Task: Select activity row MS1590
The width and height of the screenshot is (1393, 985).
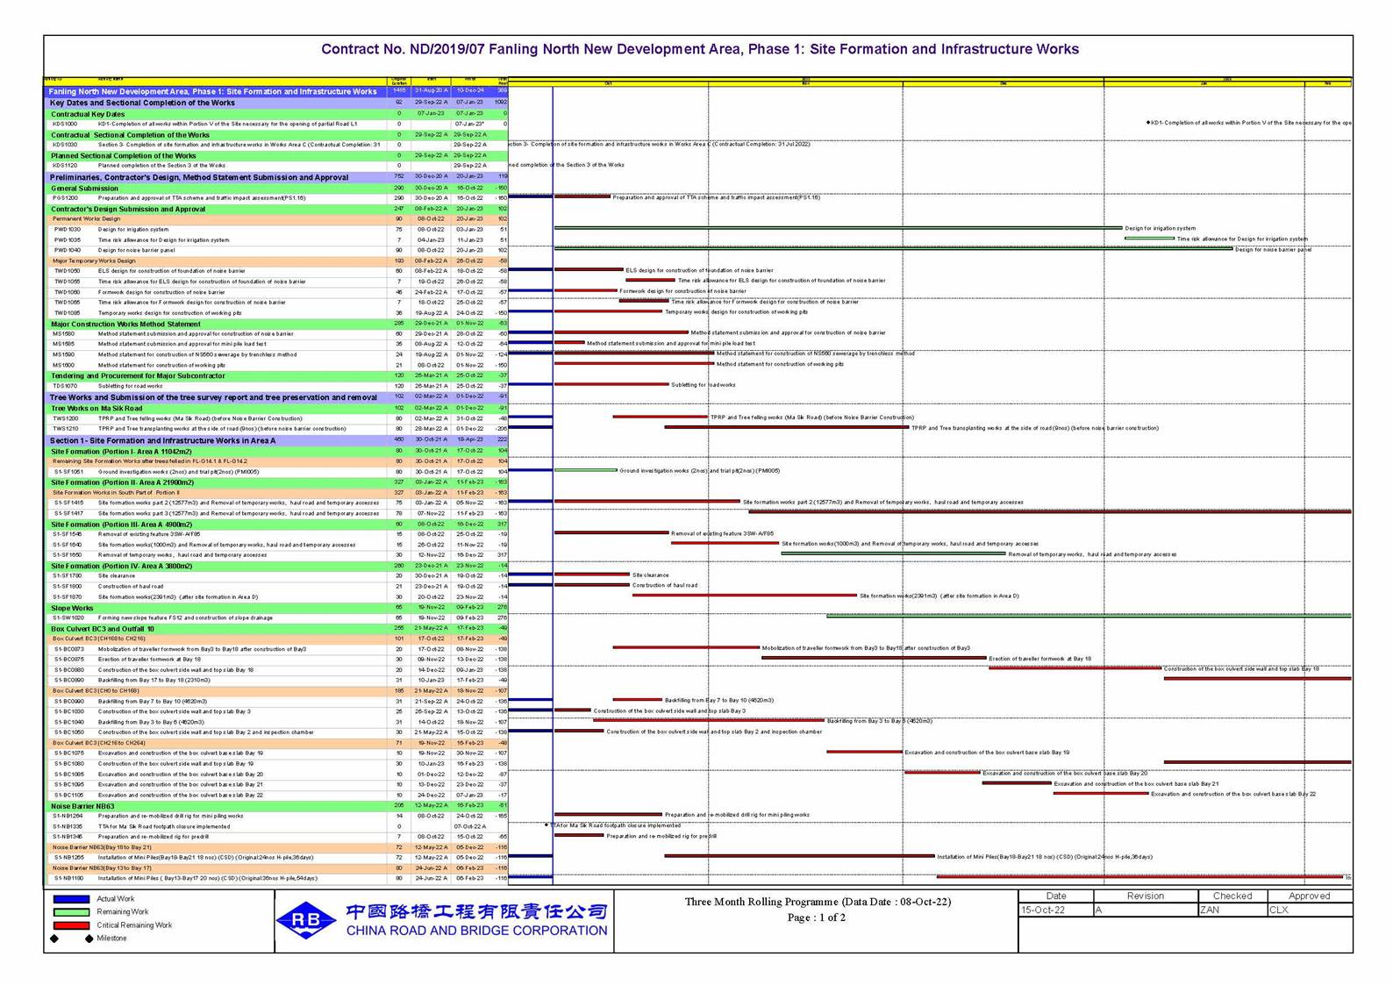Action: (x=276, y=354)
